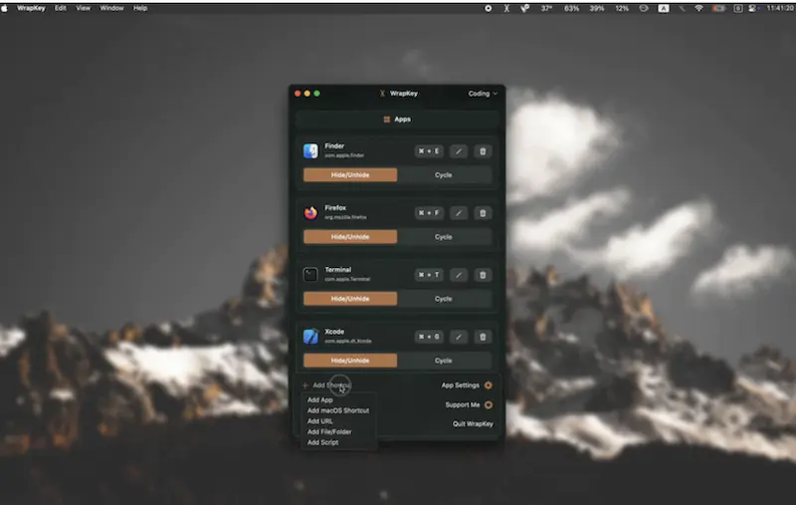This screenshot has width=796, height=505.
Task: Select Hide/Unhide mode for Xcode
Action: coord(350,361)
